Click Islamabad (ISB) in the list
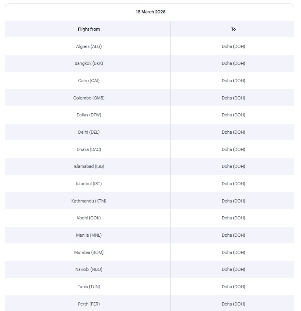The width and height of the screenshot is (301, 311). (89, 166)
